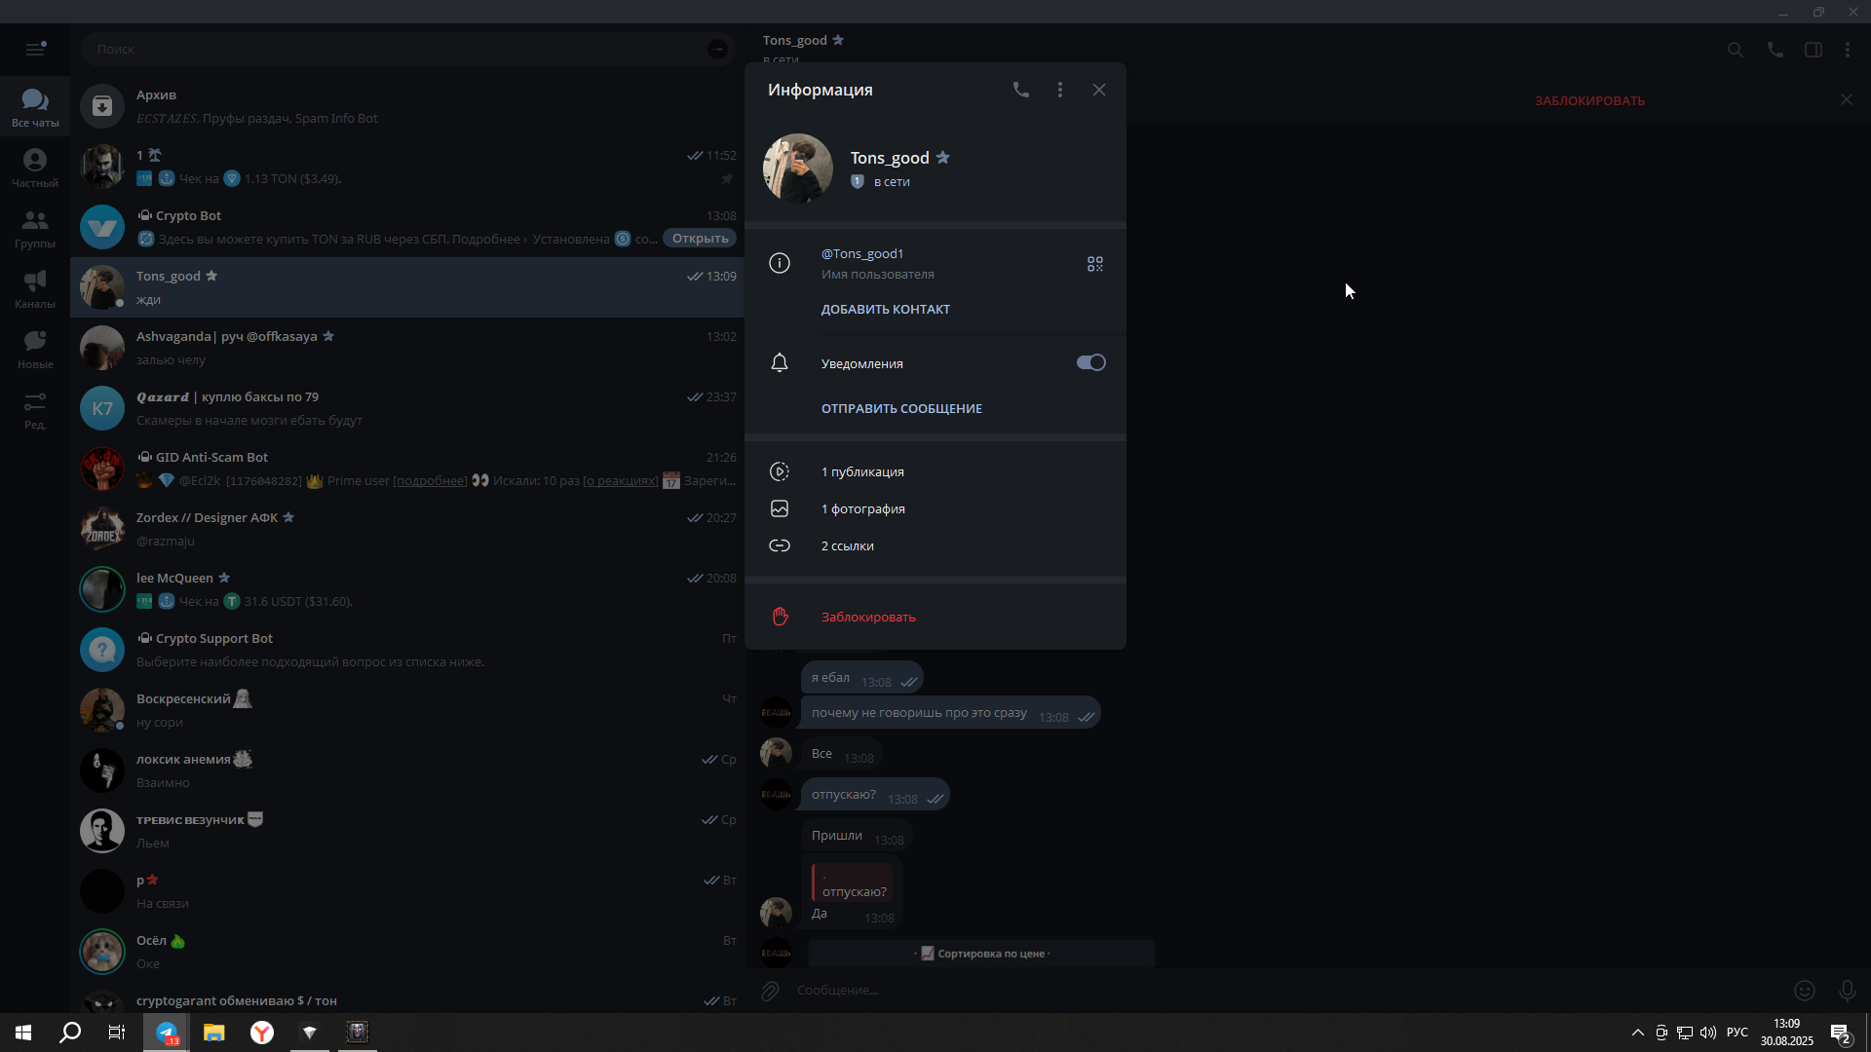This screenshot has width=1871, height=1052.
Task: Click ОТПРАВИТЬ СООБЩЕНИЕ button
Action: (x=901, y=408)
